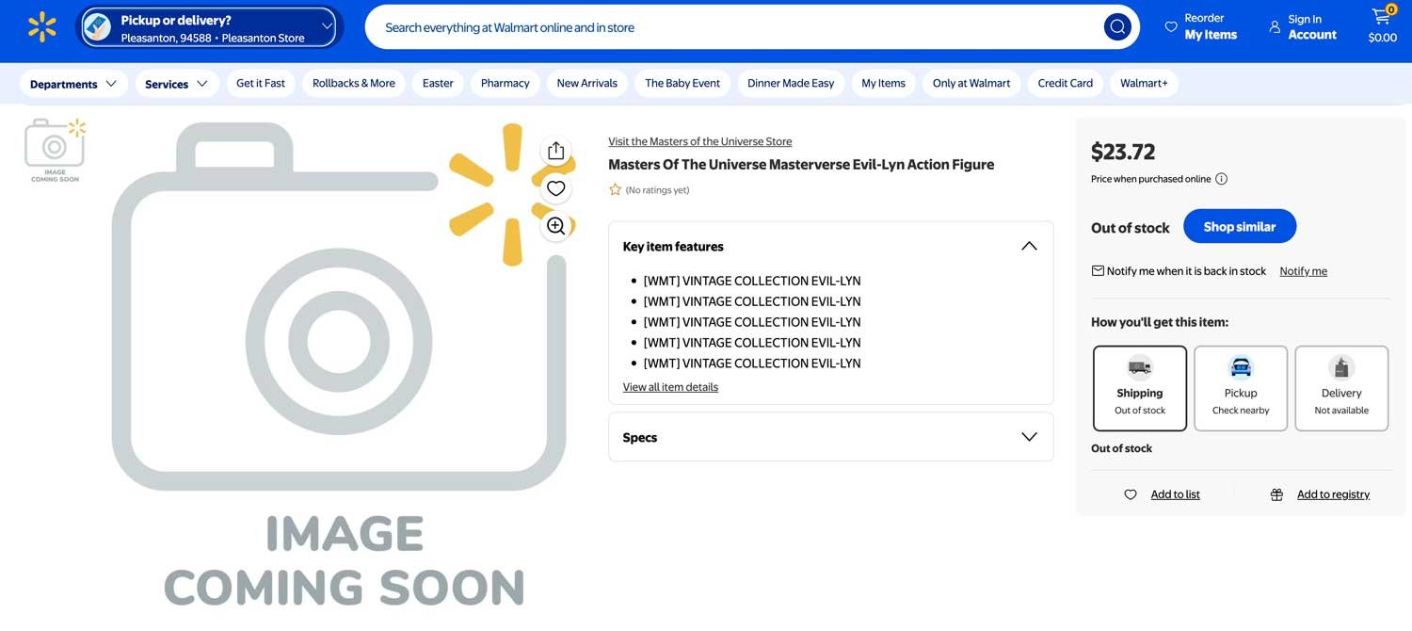The image size is (1412, 631).
Task: Click the zoom-in magnifier on image
Action: [555, 226]
